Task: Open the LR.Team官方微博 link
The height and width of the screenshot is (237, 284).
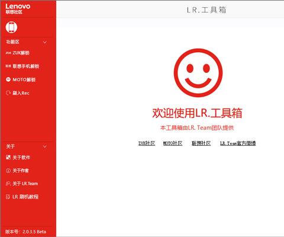Action: coord(238,143)
